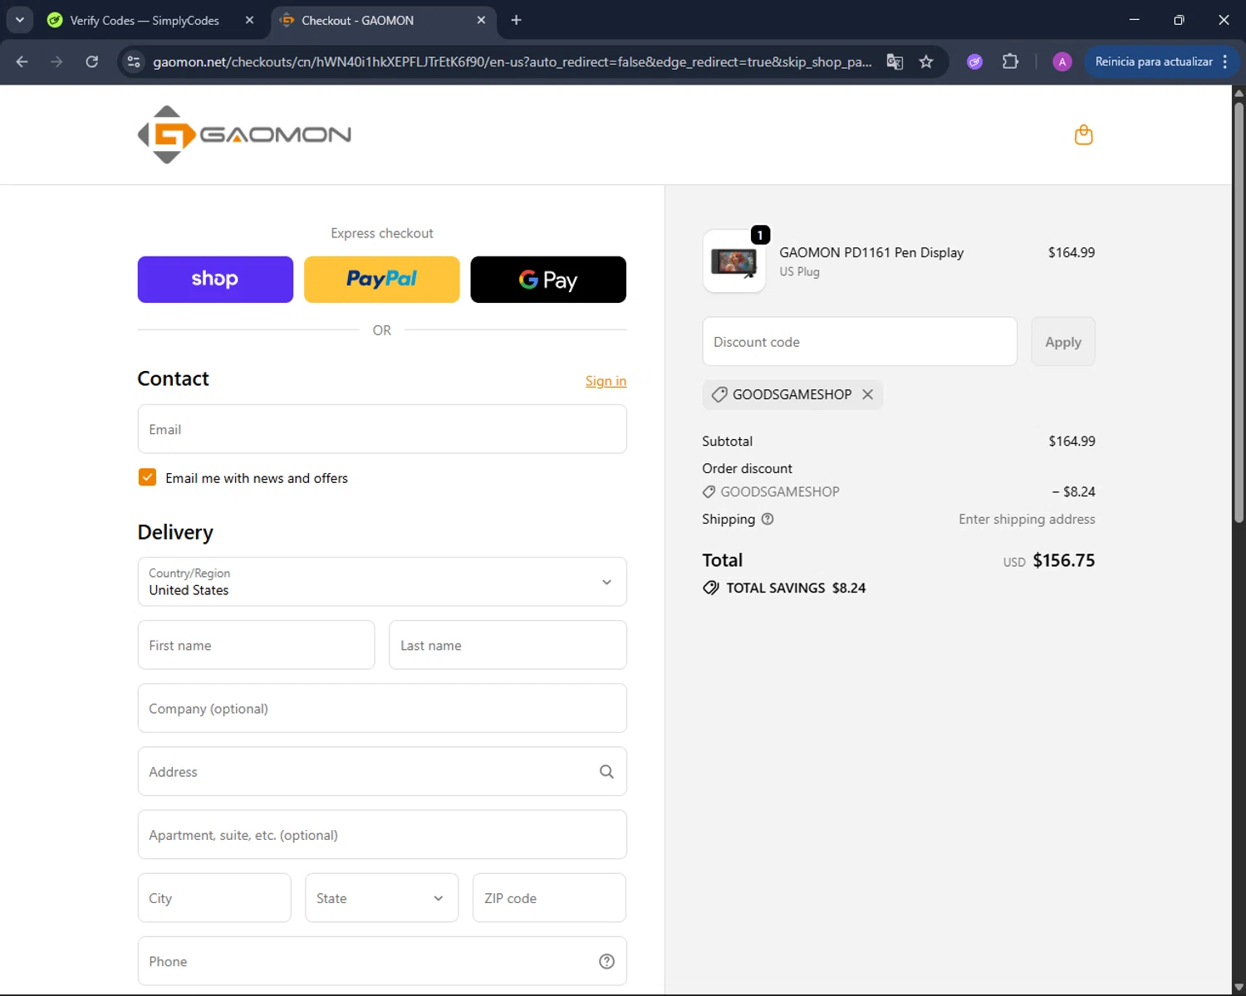
Task: Open the profile avatar A
Action: click(1062, 61)
